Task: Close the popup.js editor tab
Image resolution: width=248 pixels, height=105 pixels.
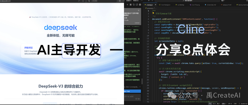Action: click(x=155, y=5)
